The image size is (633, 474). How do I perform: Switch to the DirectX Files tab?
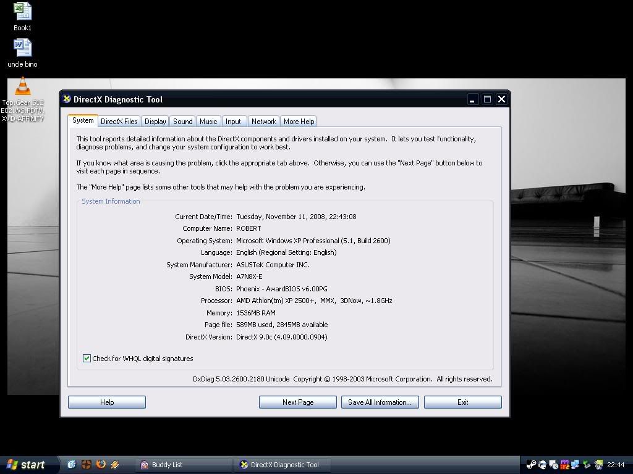pyautogui.click(x=119, y=122)
